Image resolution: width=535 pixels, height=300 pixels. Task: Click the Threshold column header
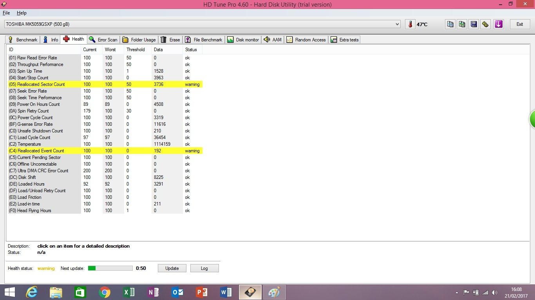137,50
